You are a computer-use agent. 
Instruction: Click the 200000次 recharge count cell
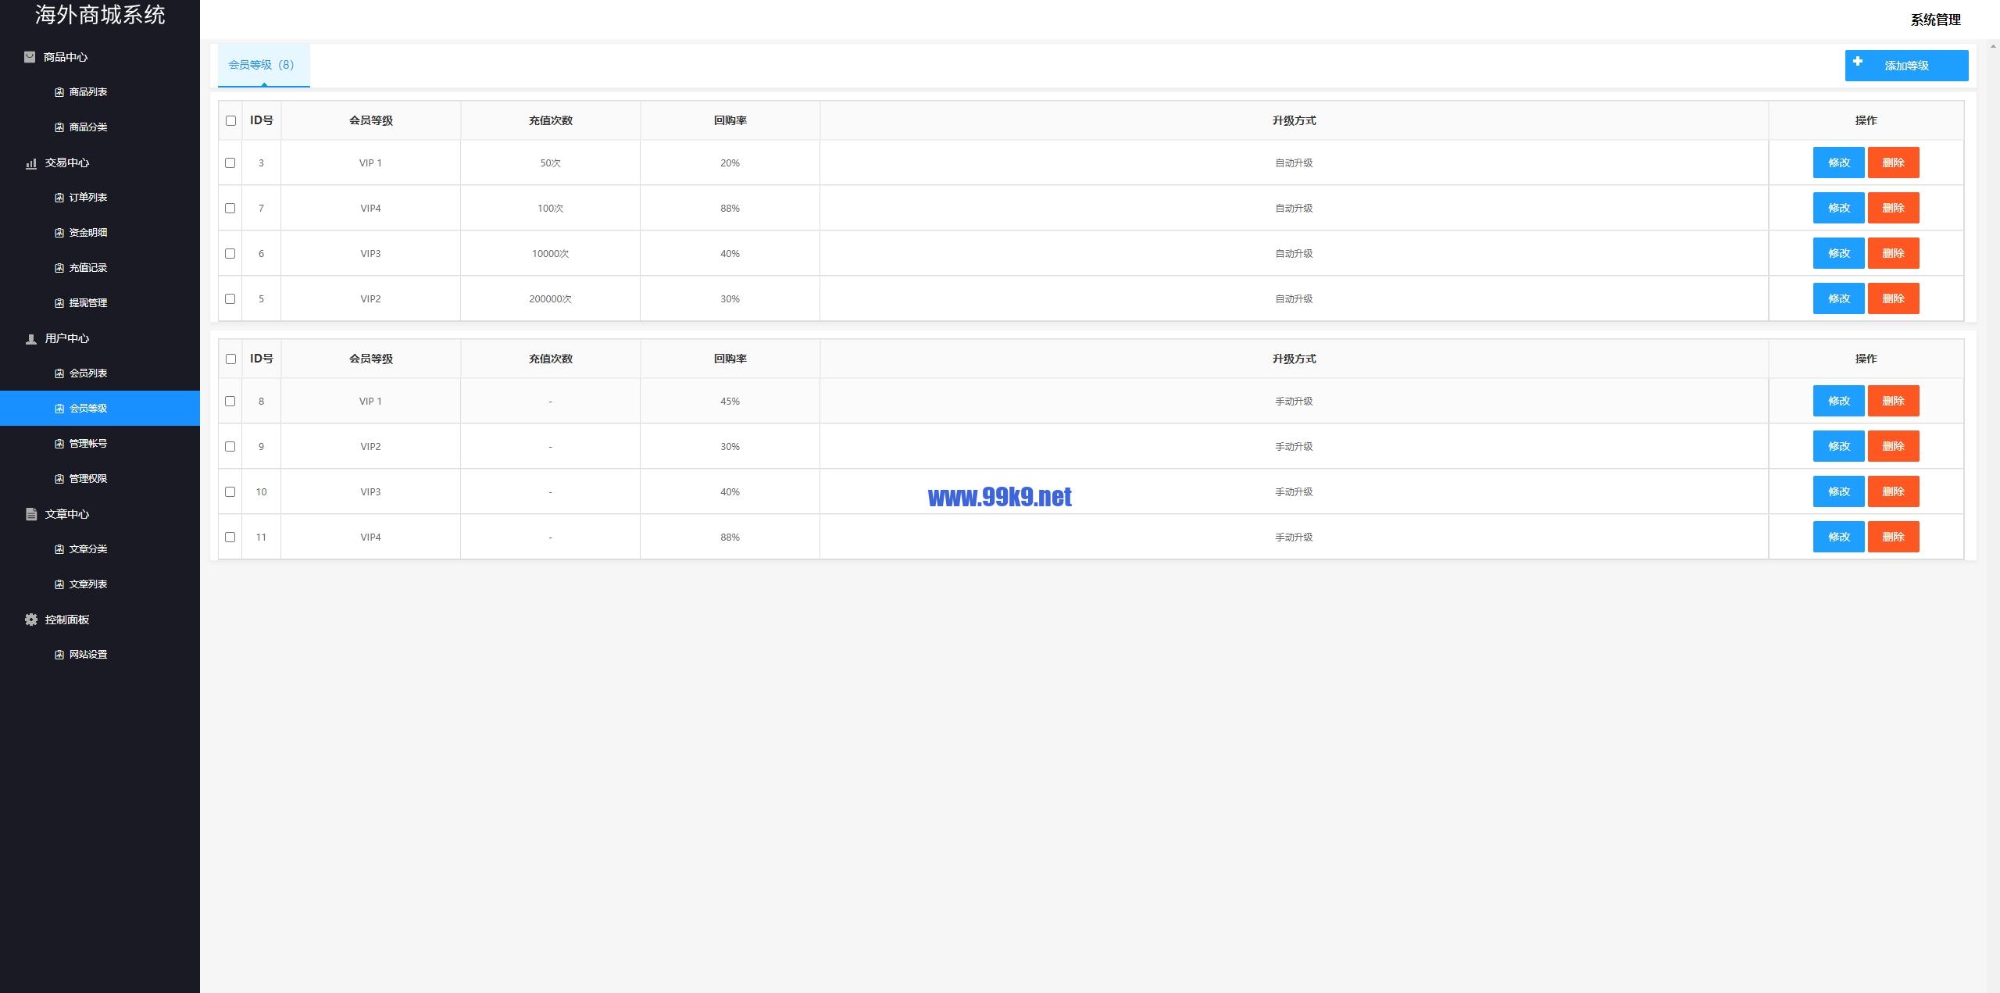550,298
